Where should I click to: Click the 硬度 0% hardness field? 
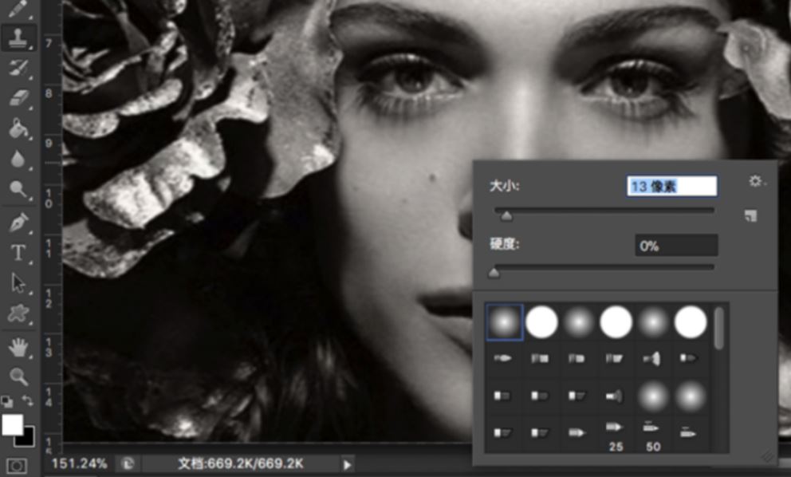click(x=675, y=246)
